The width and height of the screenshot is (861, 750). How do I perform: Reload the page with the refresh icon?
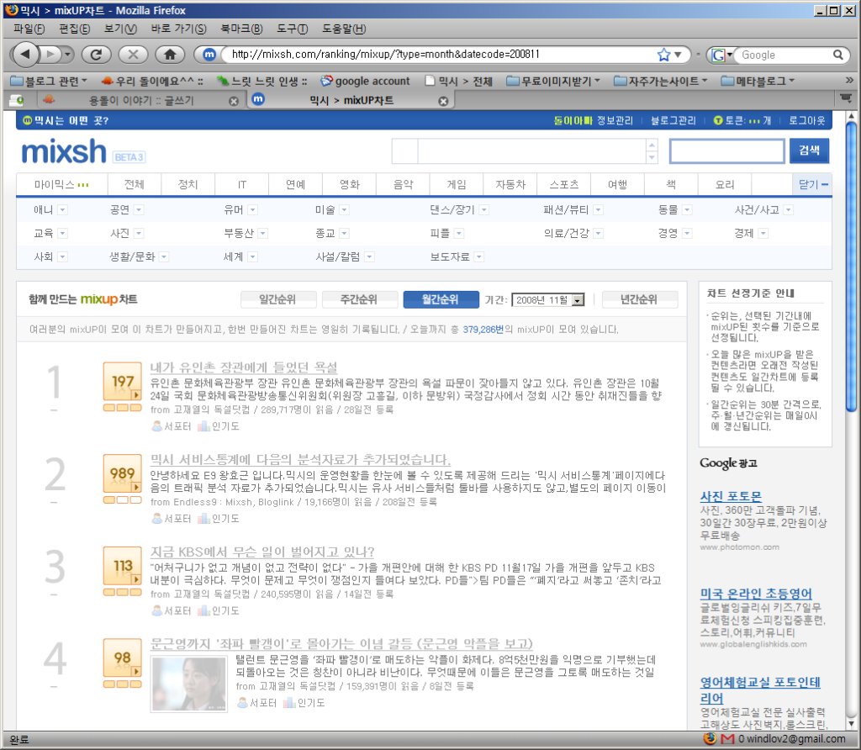tap(96, 54)
